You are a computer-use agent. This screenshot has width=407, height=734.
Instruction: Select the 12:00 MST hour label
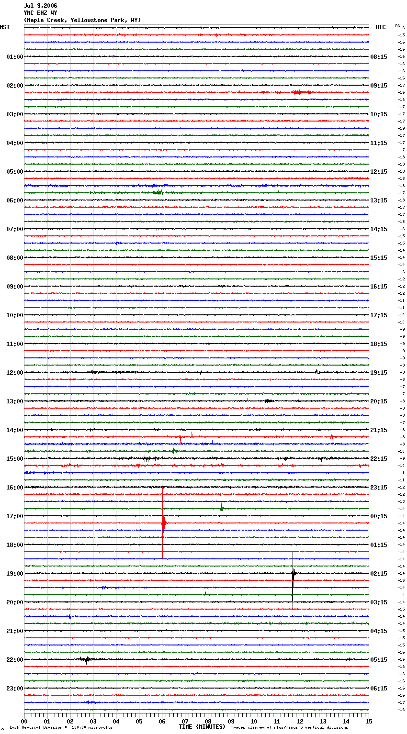15,373
